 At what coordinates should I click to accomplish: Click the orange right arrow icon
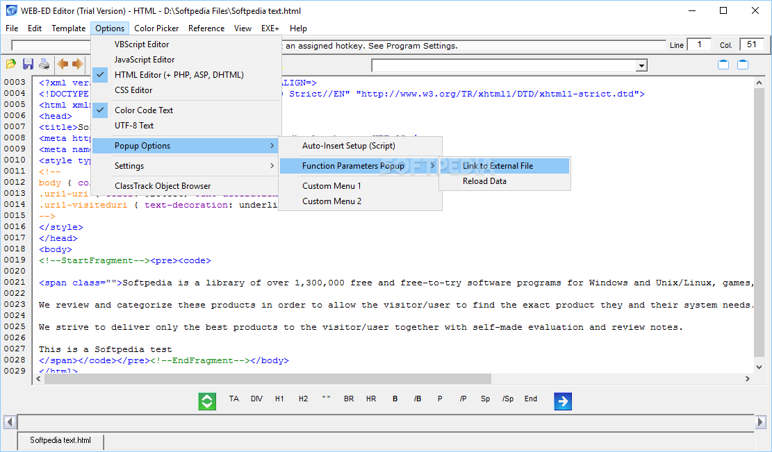click(x=77, y=64)
